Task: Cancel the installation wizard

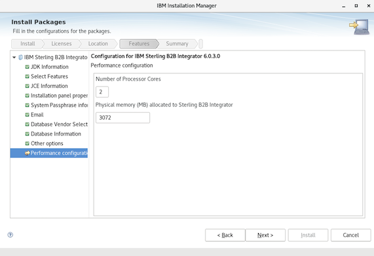Action: [x=350, y=235]
